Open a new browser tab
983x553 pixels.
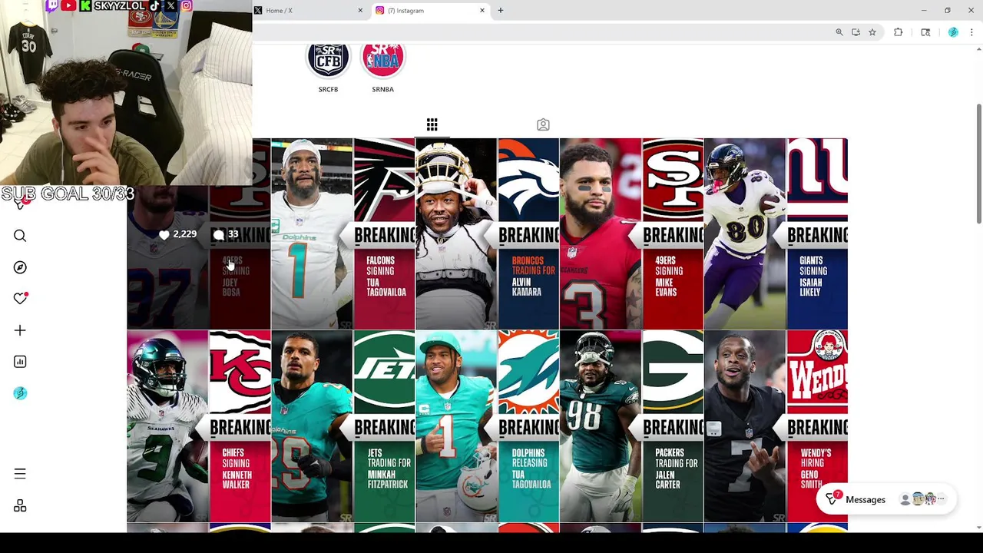pos(500,11)
